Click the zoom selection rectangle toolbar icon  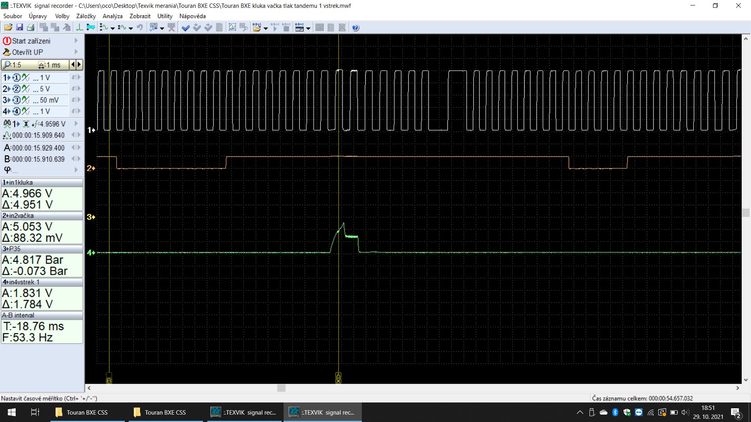pyautogui.click(x=232, y=27)
